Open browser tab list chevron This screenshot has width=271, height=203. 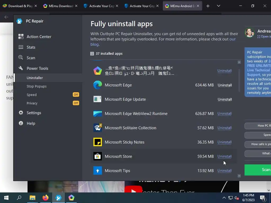tap(218, 6)
